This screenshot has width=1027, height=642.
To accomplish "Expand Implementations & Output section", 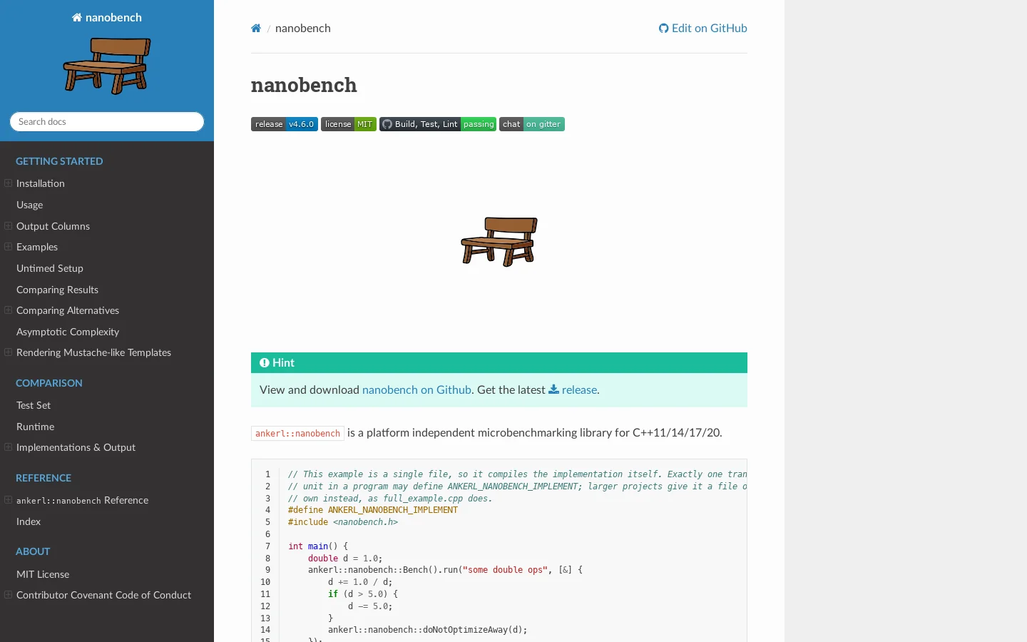I will pyautogui.click(x=9, y=447).
